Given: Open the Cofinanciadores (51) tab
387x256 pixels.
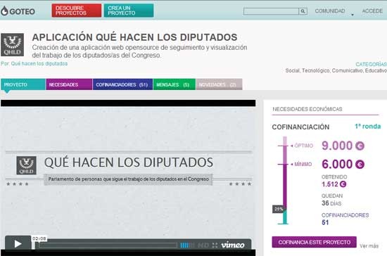Looking at the screenshot, I should pos(122,84).
